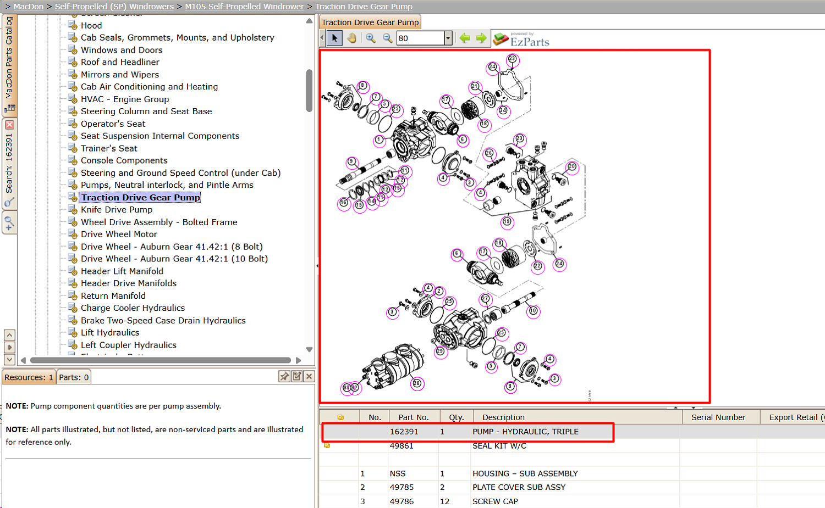Click Traction Drive Gear Pump breadcrumb link
This screenshot has height=508, width=825.
tap(364, 7)
